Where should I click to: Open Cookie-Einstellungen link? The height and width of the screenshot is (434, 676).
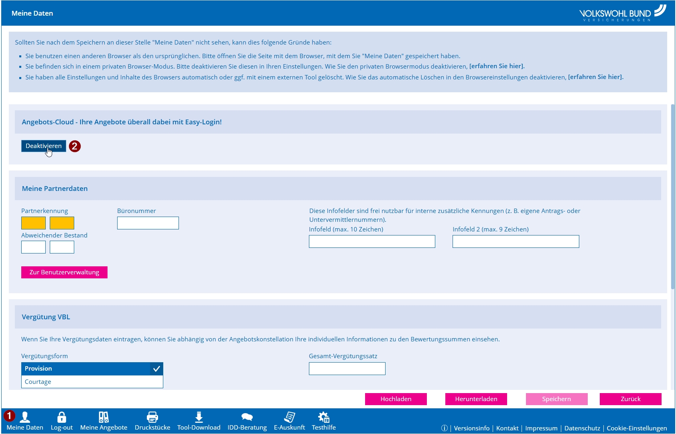637,428
